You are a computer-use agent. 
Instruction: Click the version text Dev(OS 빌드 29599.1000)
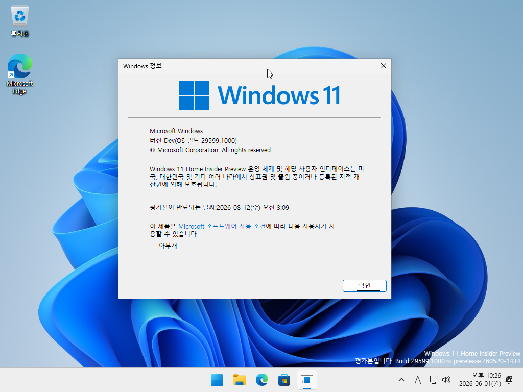200,141
